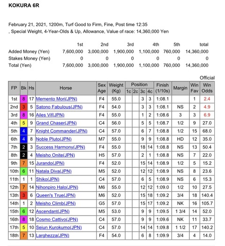Click the Horse column header
The image size is (225, 246).
(66, 88)
